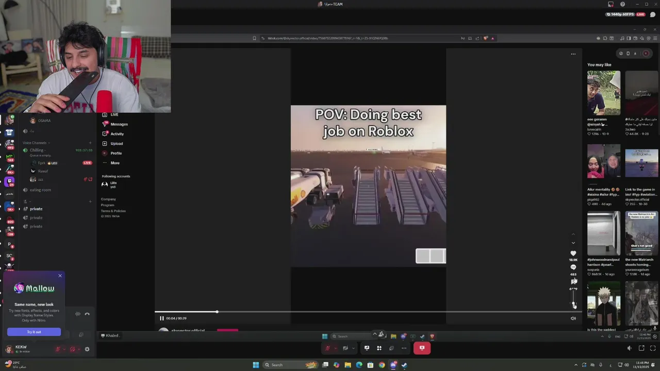The height and width of the screenshot is (371, 660).
Task: Open the soundboard in the call controls
Action: pos(391,348)
